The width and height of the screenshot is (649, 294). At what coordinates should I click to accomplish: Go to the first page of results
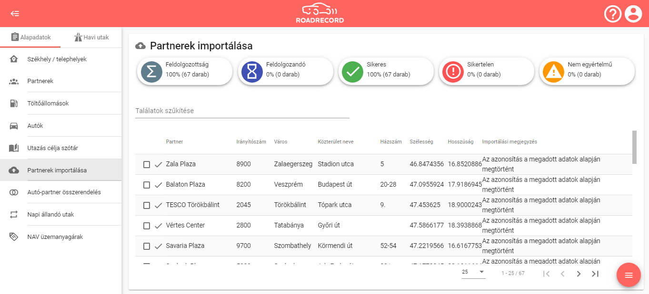pyautogui.click(x=547, y=274)
